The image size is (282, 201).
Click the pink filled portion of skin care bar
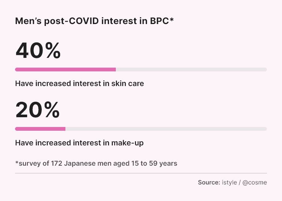click(65, 70)
